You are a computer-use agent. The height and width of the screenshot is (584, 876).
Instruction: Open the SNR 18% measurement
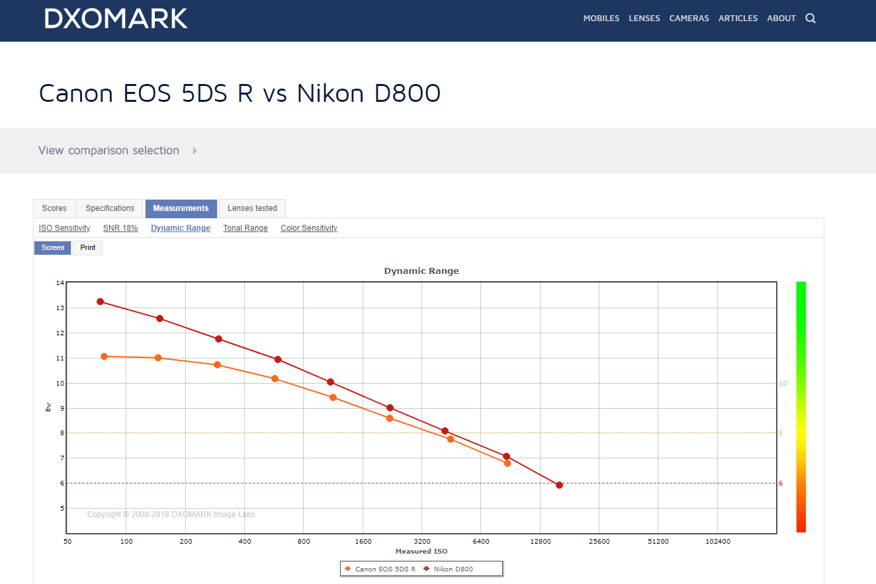pos(120,228)
